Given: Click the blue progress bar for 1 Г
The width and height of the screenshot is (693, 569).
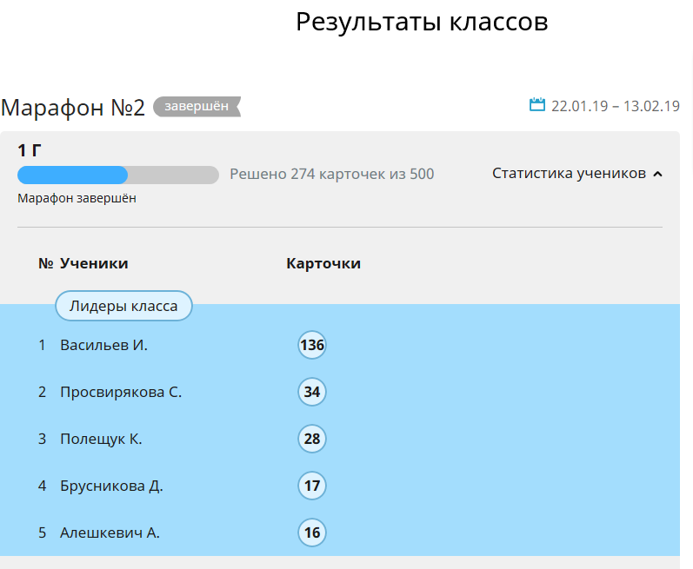Looking at the screenshot, I should tap(118, 175).
